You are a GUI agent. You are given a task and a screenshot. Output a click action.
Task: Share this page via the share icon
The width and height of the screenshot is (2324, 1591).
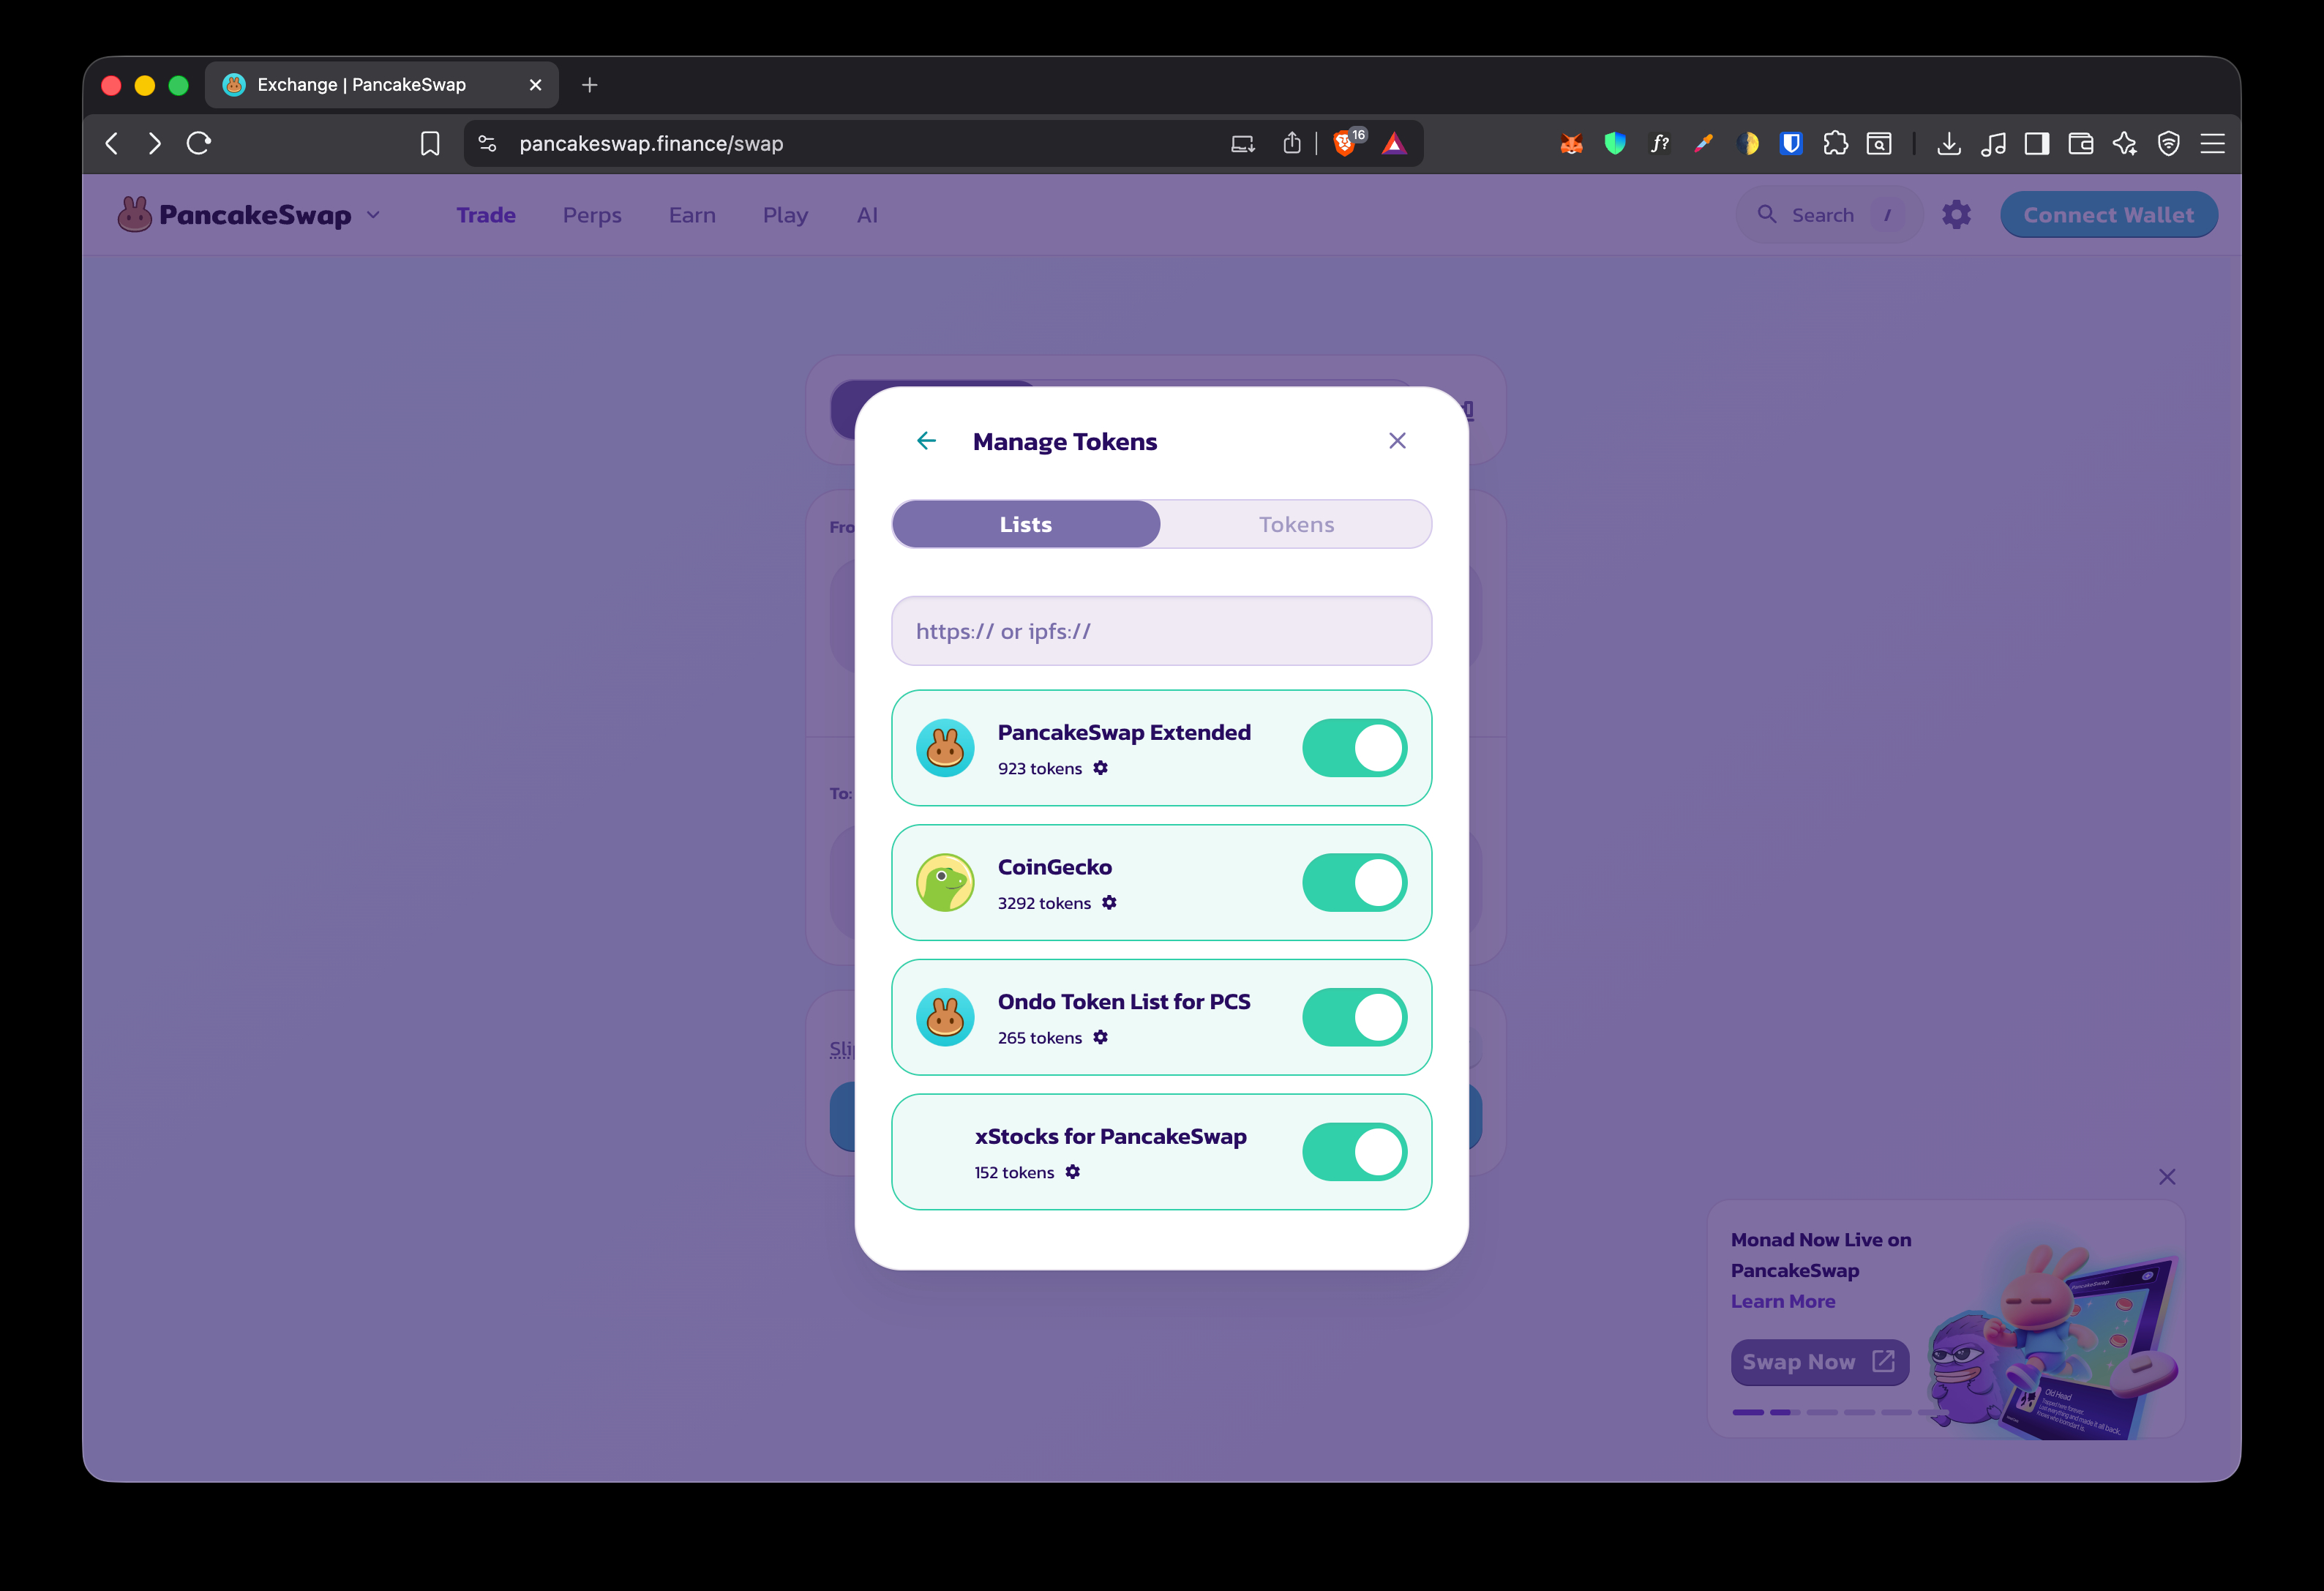pos(1292,144)
